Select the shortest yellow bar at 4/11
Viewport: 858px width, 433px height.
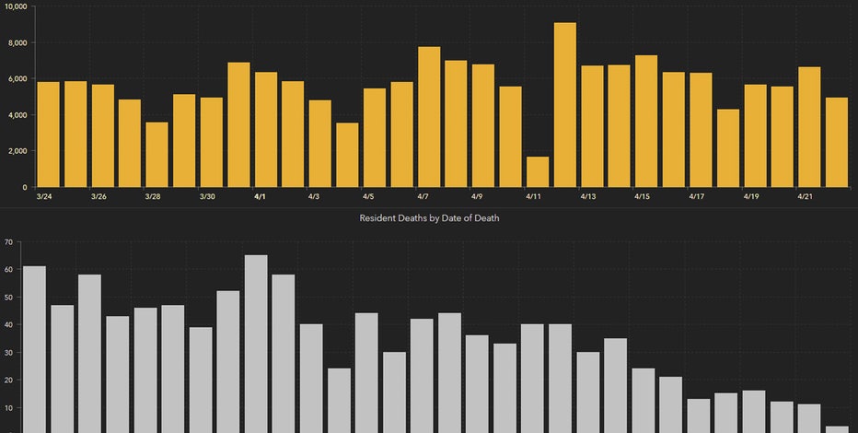click(538, 172)
